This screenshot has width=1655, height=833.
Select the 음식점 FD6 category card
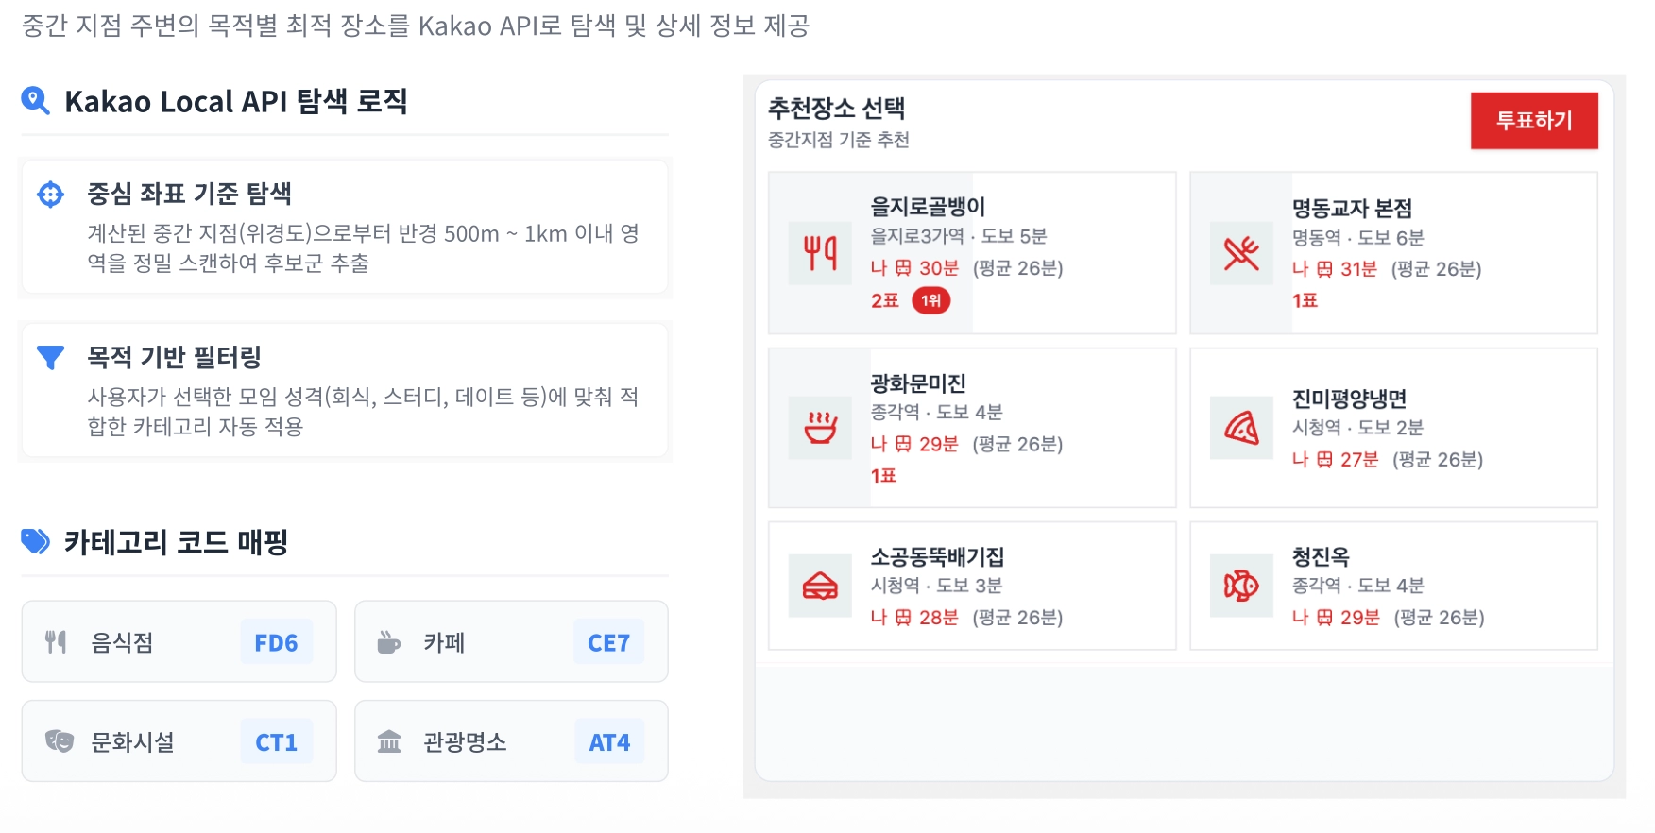pyautogui.click(x=179, y=642)
